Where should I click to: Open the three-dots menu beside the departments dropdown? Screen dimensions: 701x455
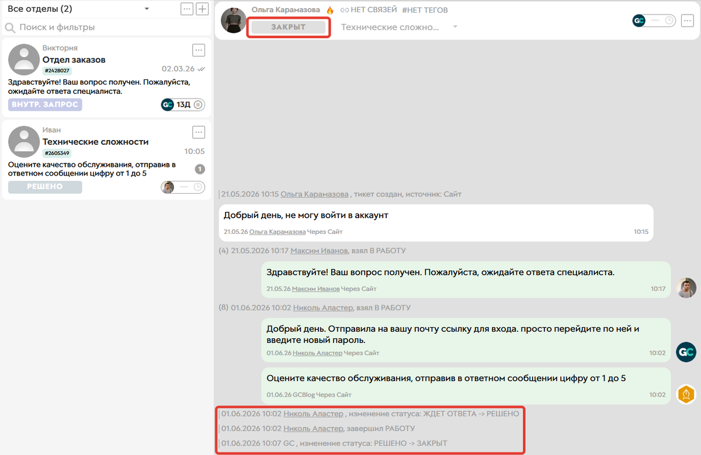(x=187, y=9)
